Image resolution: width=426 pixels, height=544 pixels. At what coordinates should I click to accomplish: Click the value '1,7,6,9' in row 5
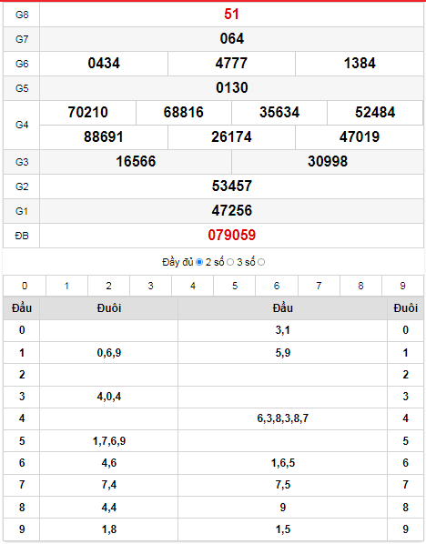click(x=109, y=441)
